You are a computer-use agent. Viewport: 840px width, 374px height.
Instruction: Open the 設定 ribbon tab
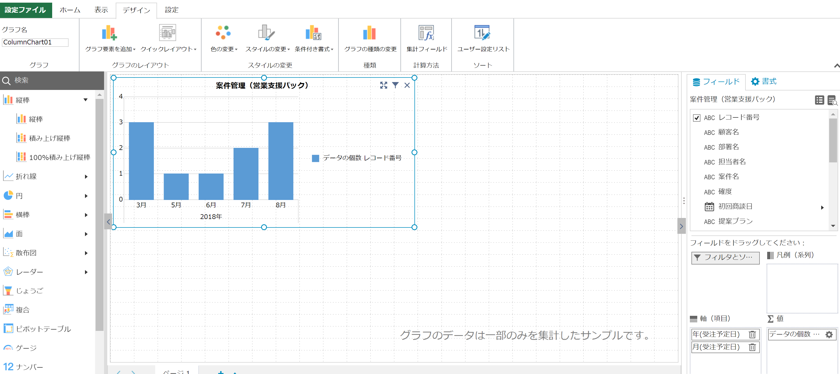point(172,10)
